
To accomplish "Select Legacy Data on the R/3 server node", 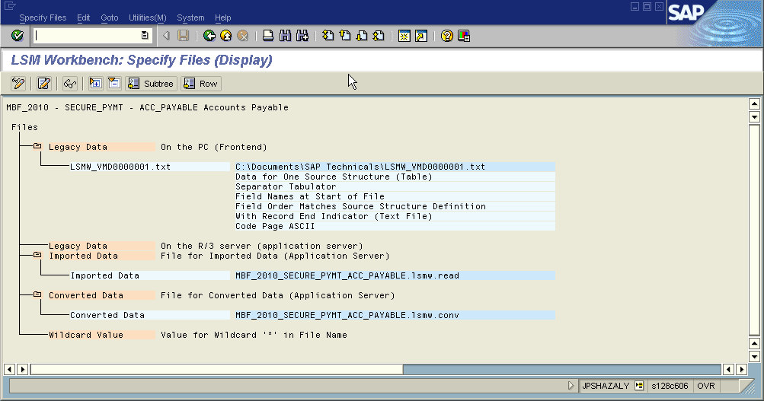I will point(101,246).
